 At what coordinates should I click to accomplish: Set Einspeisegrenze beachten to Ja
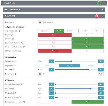tap(87, 102)
